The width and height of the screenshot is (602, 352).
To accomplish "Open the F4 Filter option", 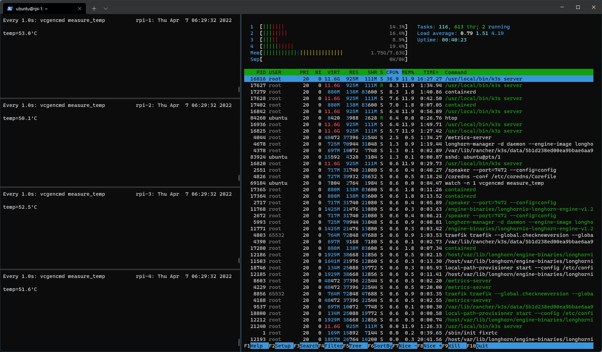I will [333, 346].
